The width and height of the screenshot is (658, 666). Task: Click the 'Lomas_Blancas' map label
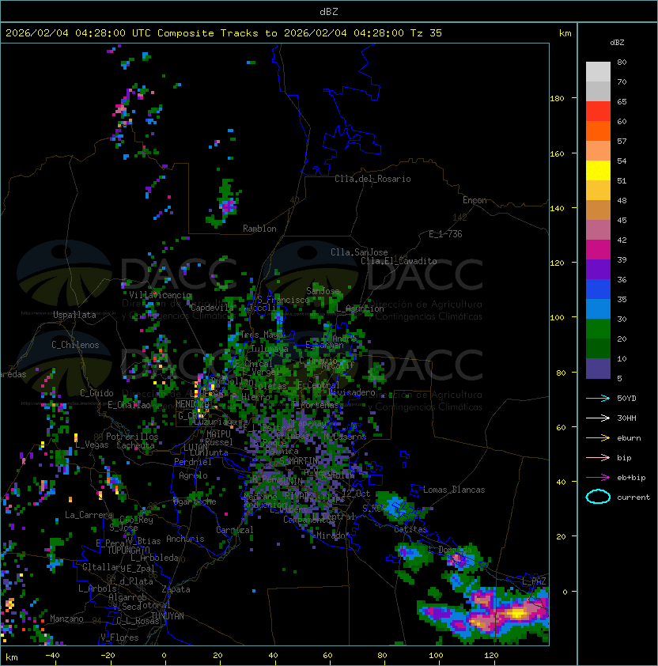point(454,490)
